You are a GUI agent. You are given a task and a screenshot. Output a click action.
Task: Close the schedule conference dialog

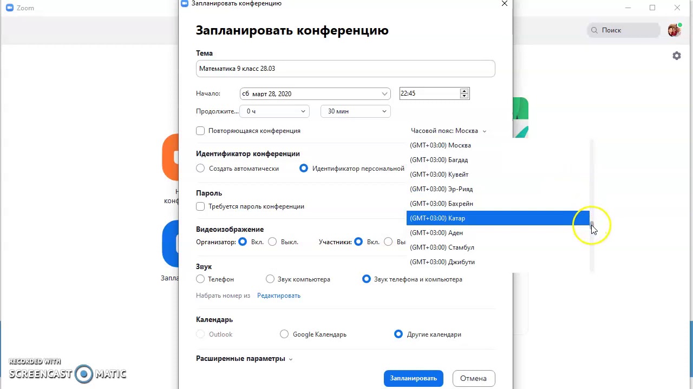pyautogui.click(x=505, y=4)
